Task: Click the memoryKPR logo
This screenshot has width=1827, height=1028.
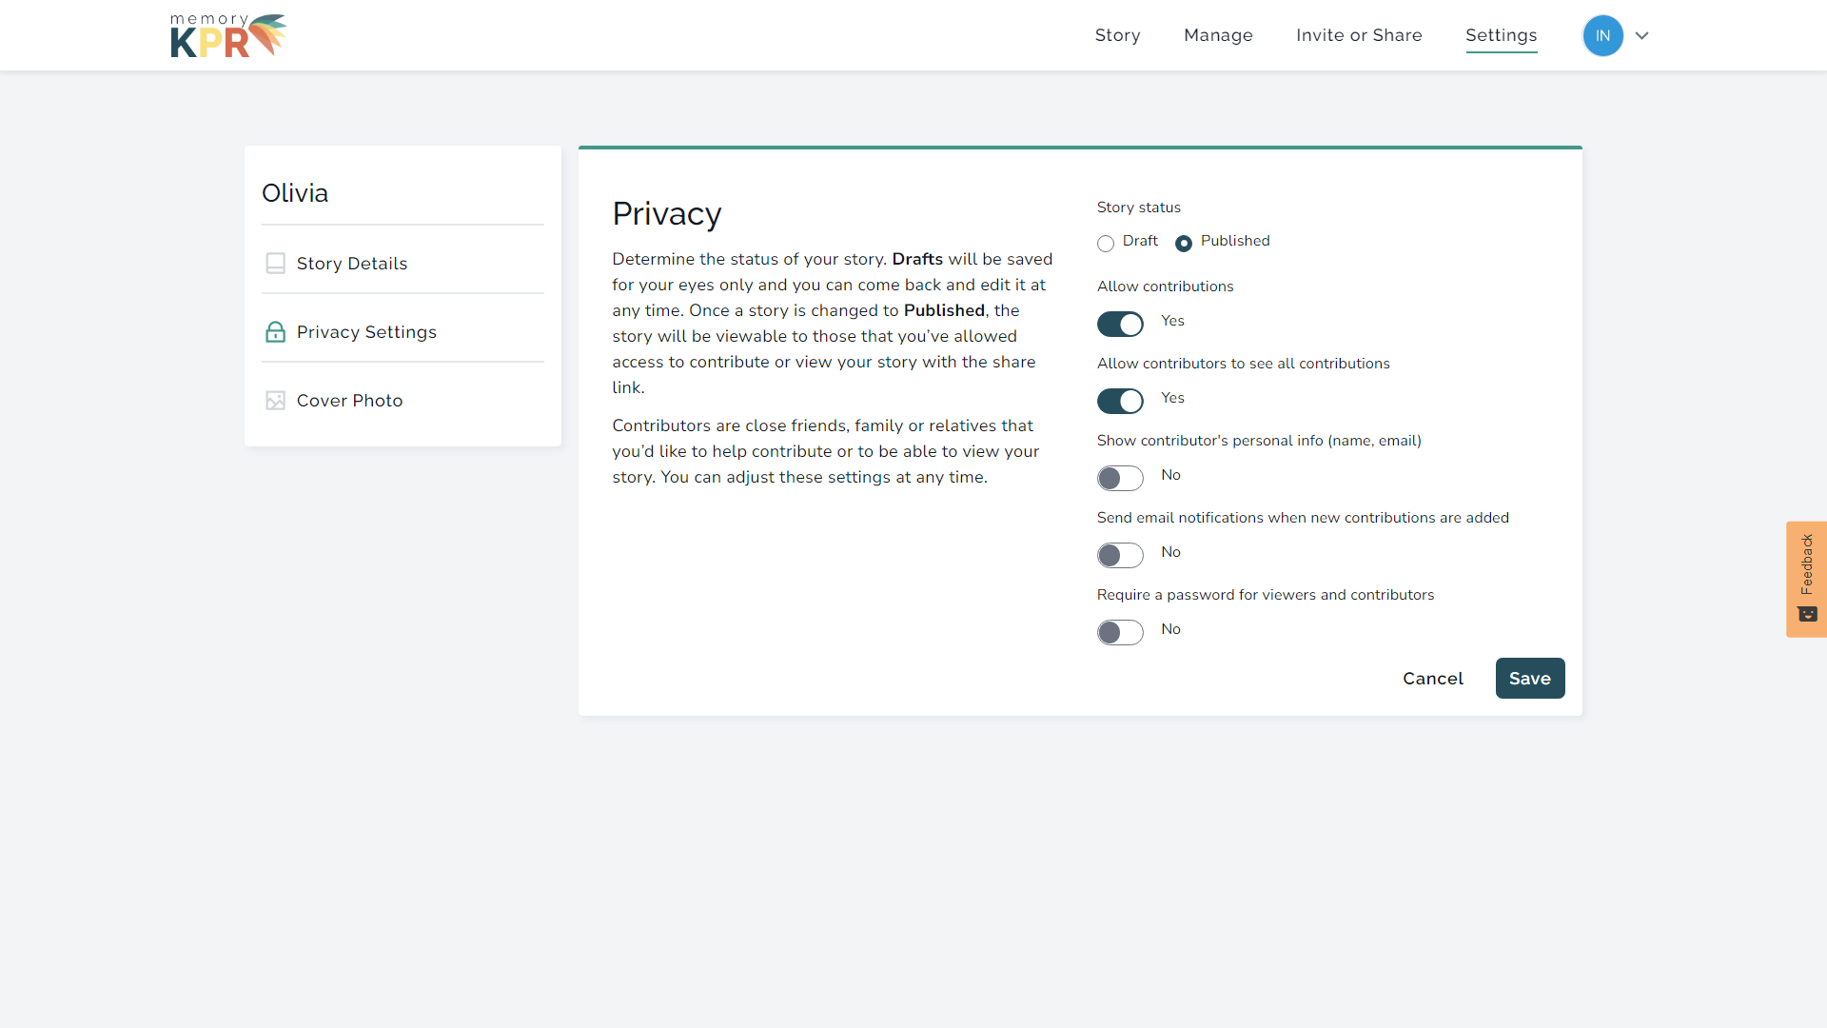Action: coord(228,35)
